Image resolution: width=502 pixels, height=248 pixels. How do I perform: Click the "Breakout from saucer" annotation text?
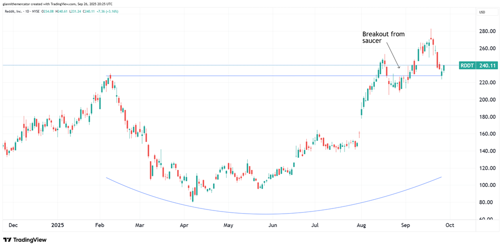click(384, 37)
